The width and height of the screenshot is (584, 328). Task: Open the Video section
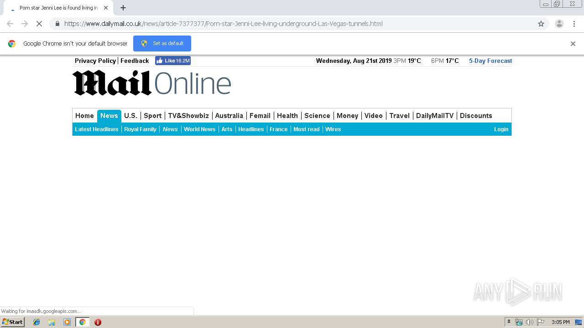click(x=373, y=116)
